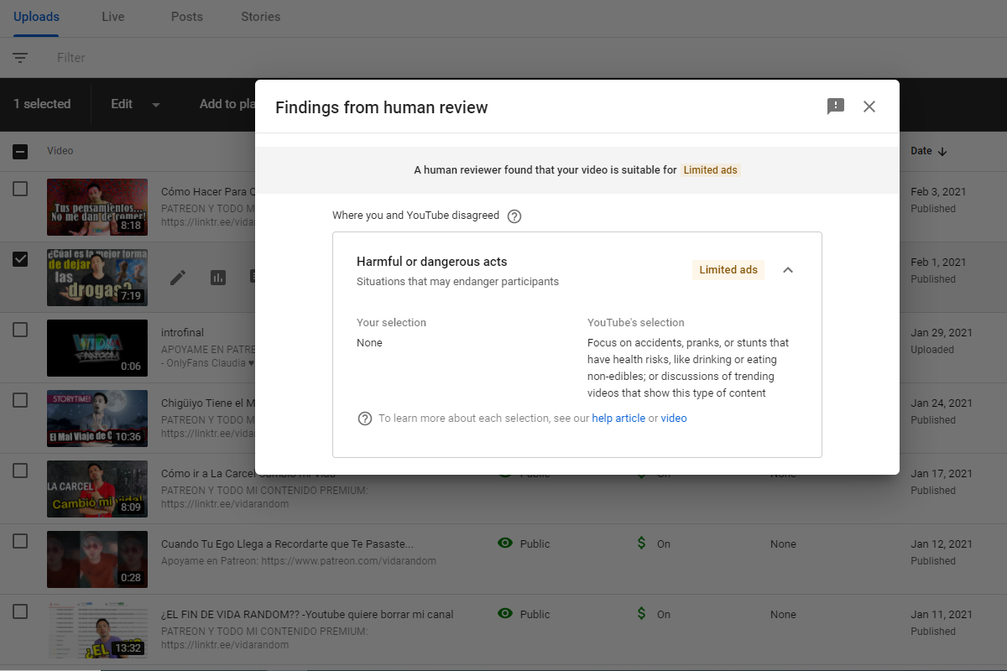Click Public eye icon for 'EL FIN DE VIDA RANDOM'

[505, 614]
